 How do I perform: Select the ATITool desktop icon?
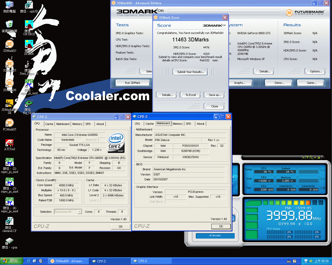pyautogui.click(x=9, y=145)
